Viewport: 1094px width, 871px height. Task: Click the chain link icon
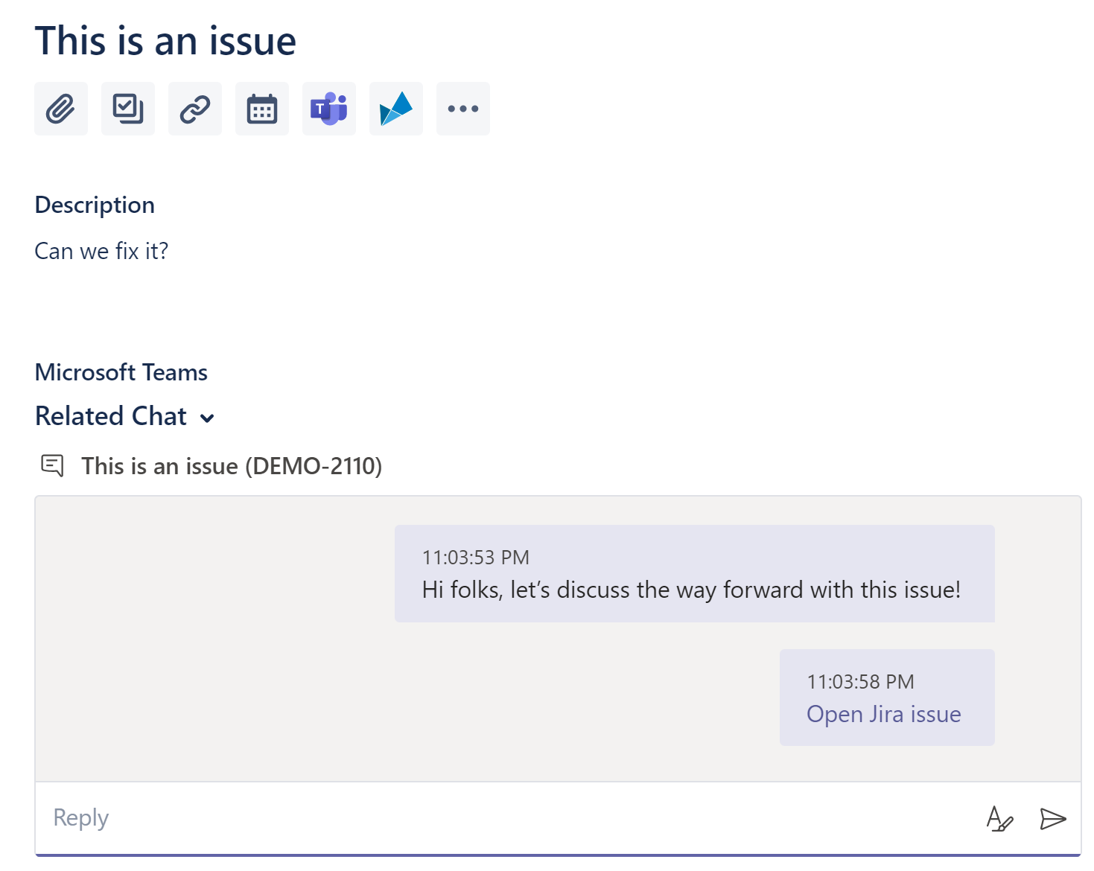pos(195,109)
